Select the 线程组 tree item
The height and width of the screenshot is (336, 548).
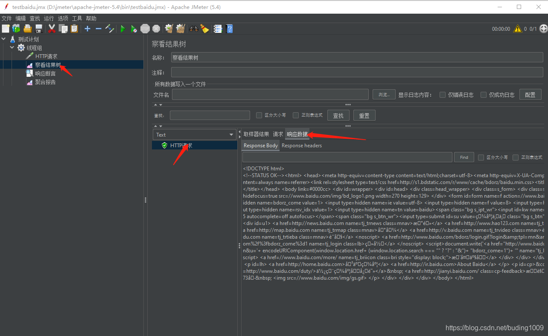coord(34,48)
